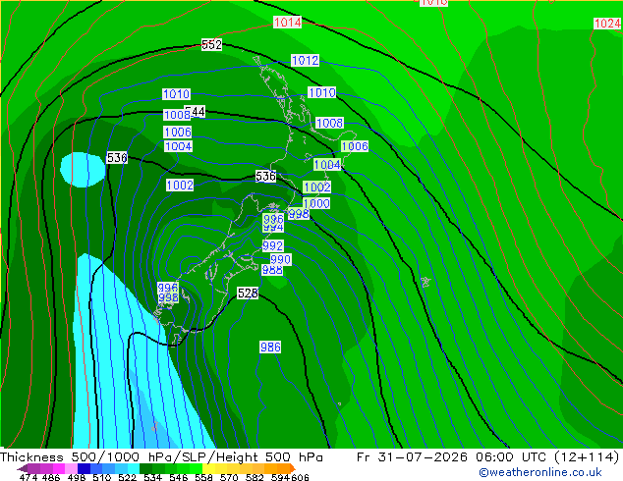Viewport: 623px width, 481px height.
Task: Select the black 544 height contour label
Action: [198, 112]
